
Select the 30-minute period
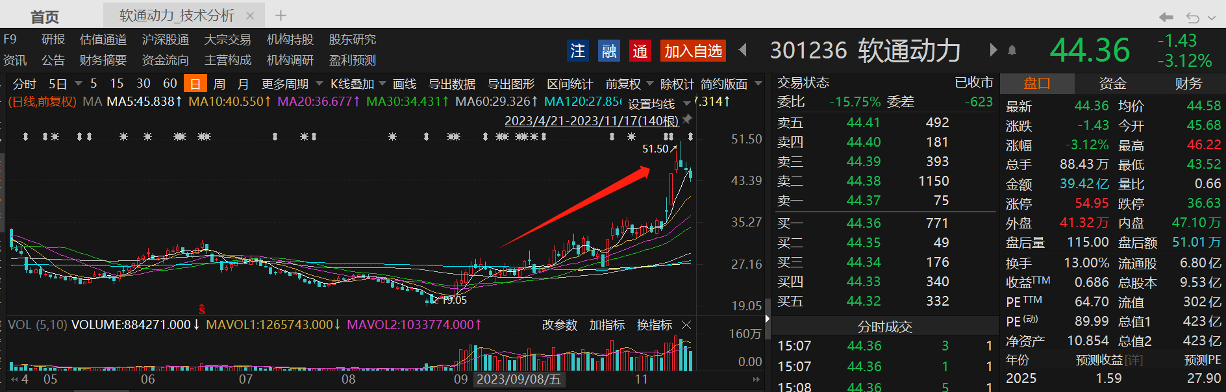144,83
